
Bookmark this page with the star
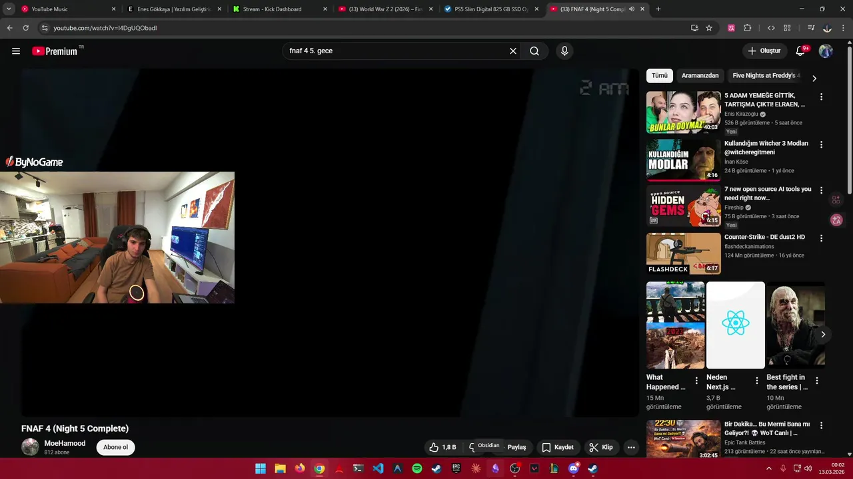click(709, 28)
